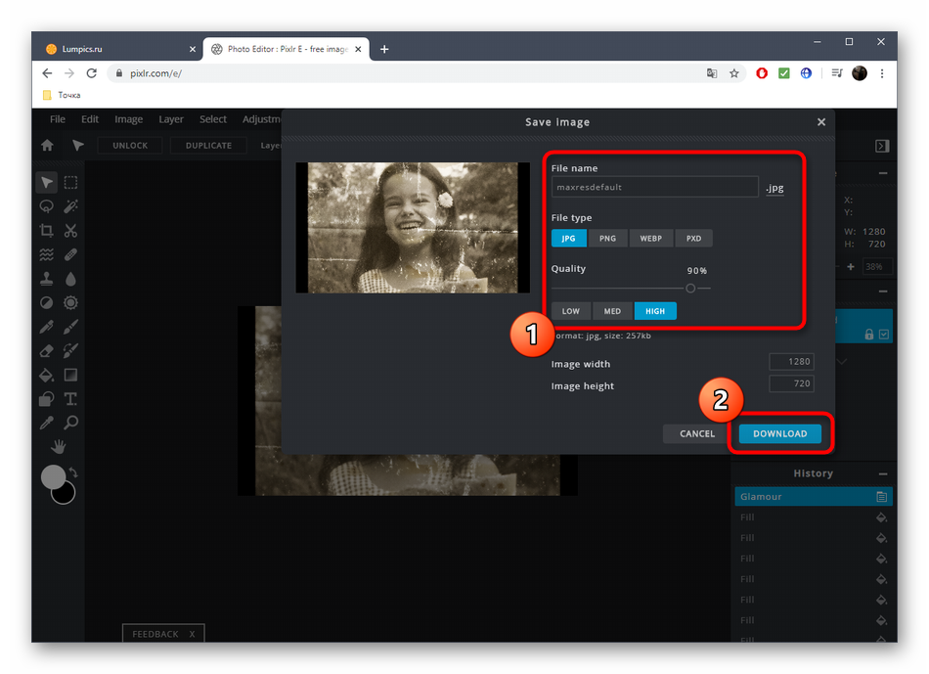Click the File name input field
The width and height of the screenshot is (929, 674).
[654, 187]
